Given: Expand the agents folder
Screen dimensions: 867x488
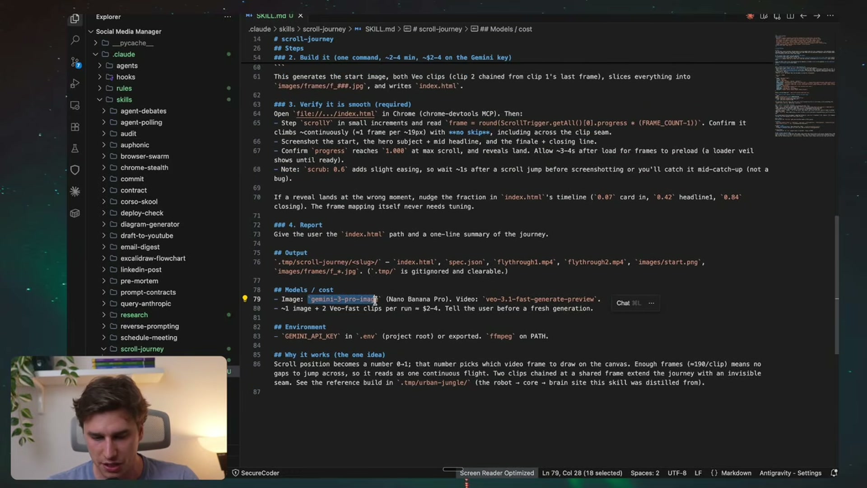Looking at the screenshot, I should point(100,66).
